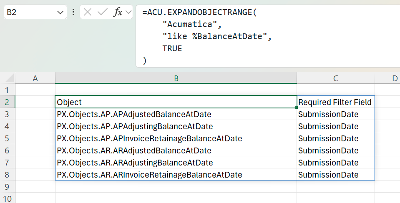Select row 9 header
This screenshot has height=203, width=400.
click(8, 187)
